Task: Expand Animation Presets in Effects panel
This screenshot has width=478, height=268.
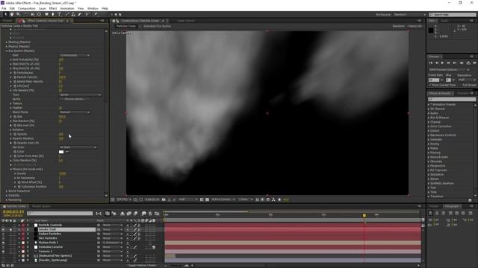Action: [429, 104]
